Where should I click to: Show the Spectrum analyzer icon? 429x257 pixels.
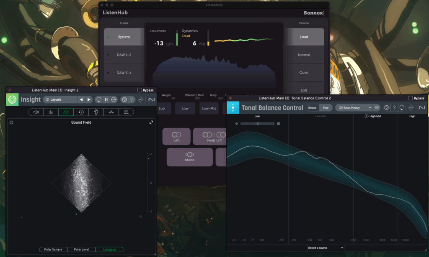pyautogui.click(x=111, y=112)
